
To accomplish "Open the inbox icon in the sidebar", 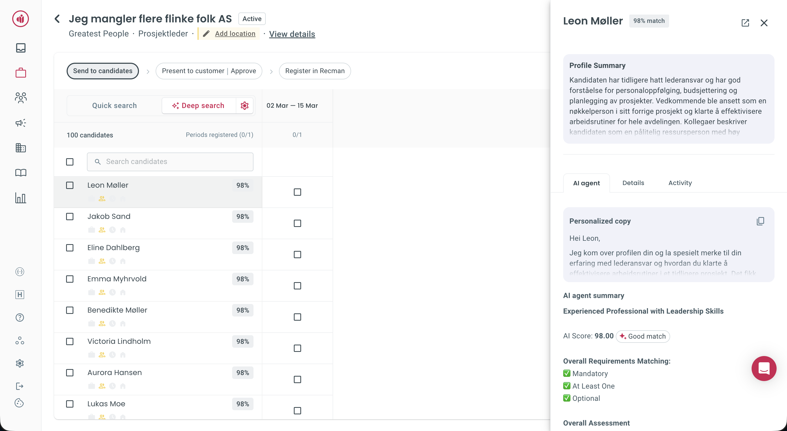I will tap(20, 48).
